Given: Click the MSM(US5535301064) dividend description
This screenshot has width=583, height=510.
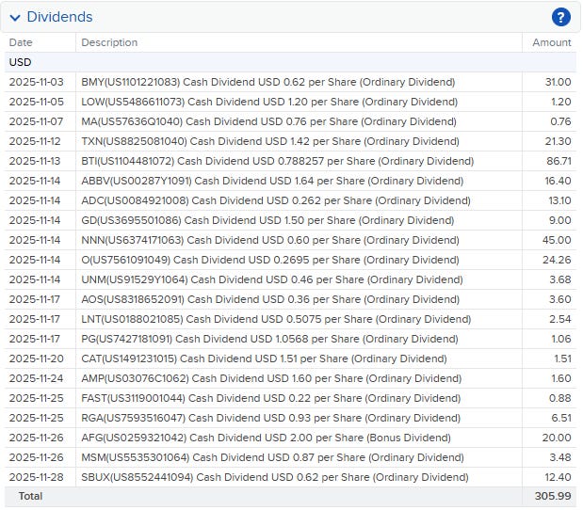Looking at the screenshot, I should 272,457.
